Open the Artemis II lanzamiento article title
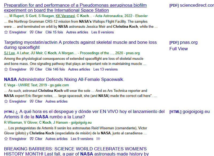 tap(84, 114)
